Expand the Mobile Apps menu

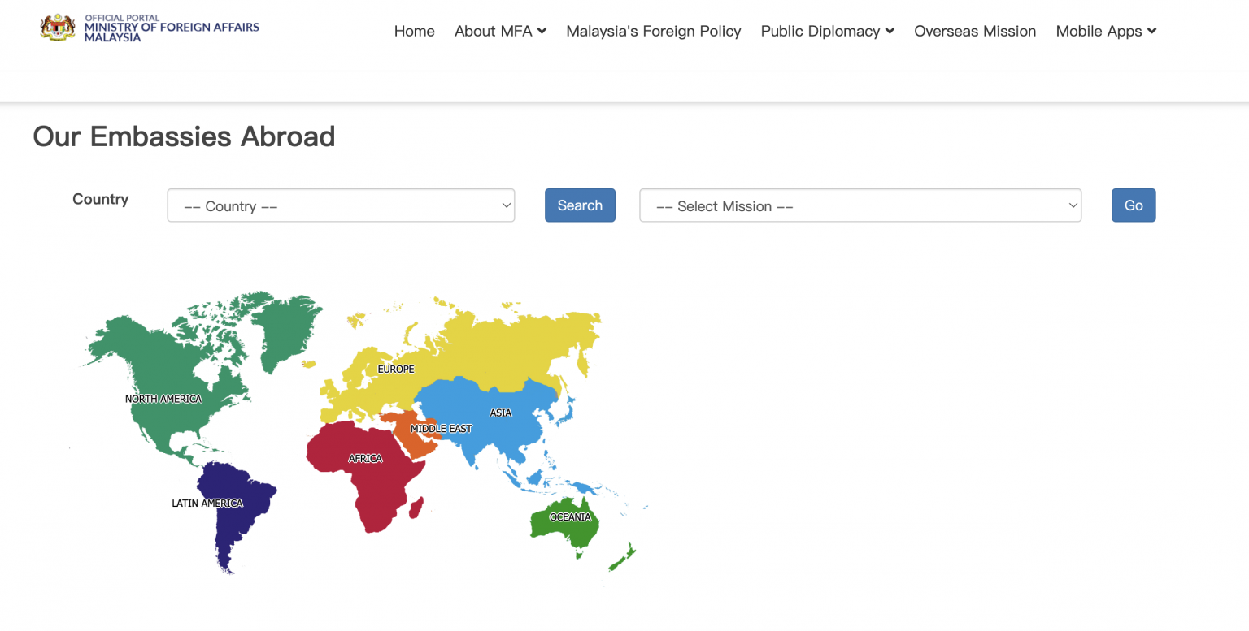1106,31
